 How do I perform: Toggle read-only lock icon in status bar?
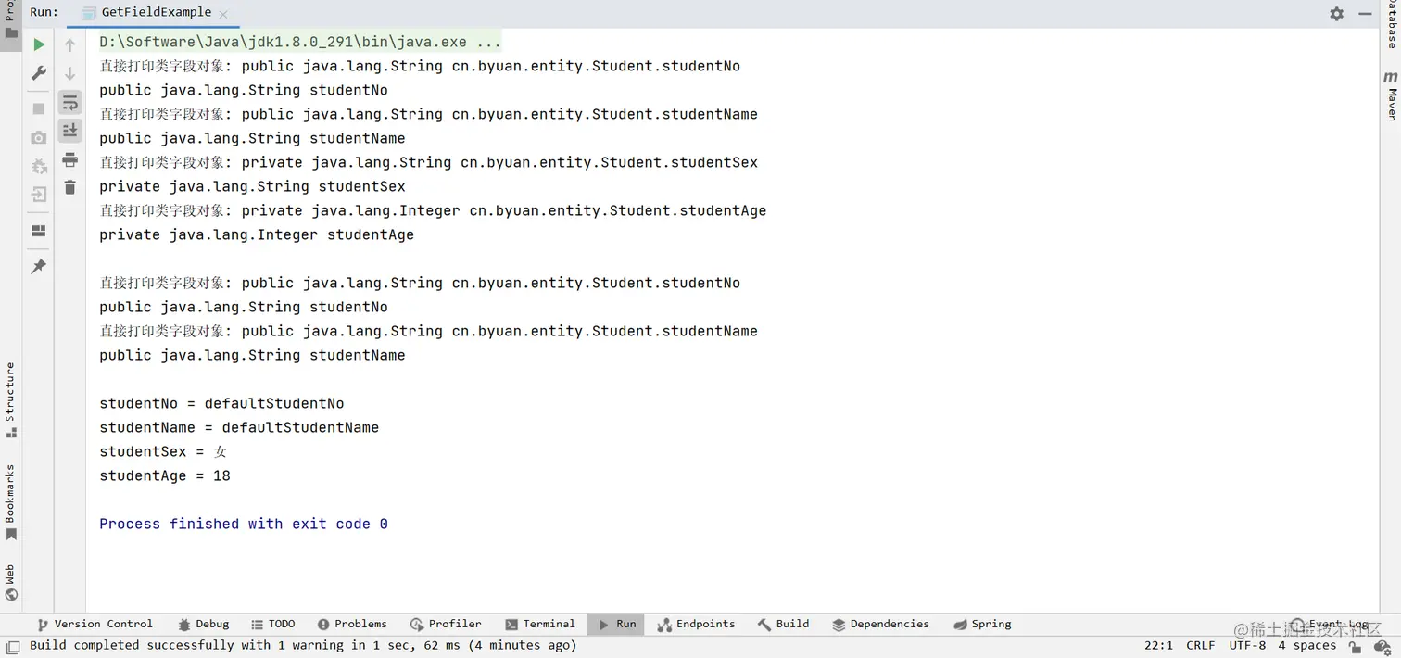pyautogui.click(x=1356, y=647)
